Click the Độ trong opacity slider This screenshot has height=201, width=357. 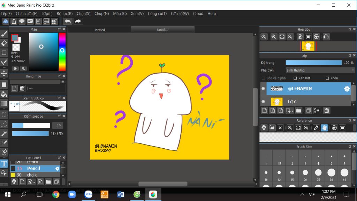tap(313, 63)
